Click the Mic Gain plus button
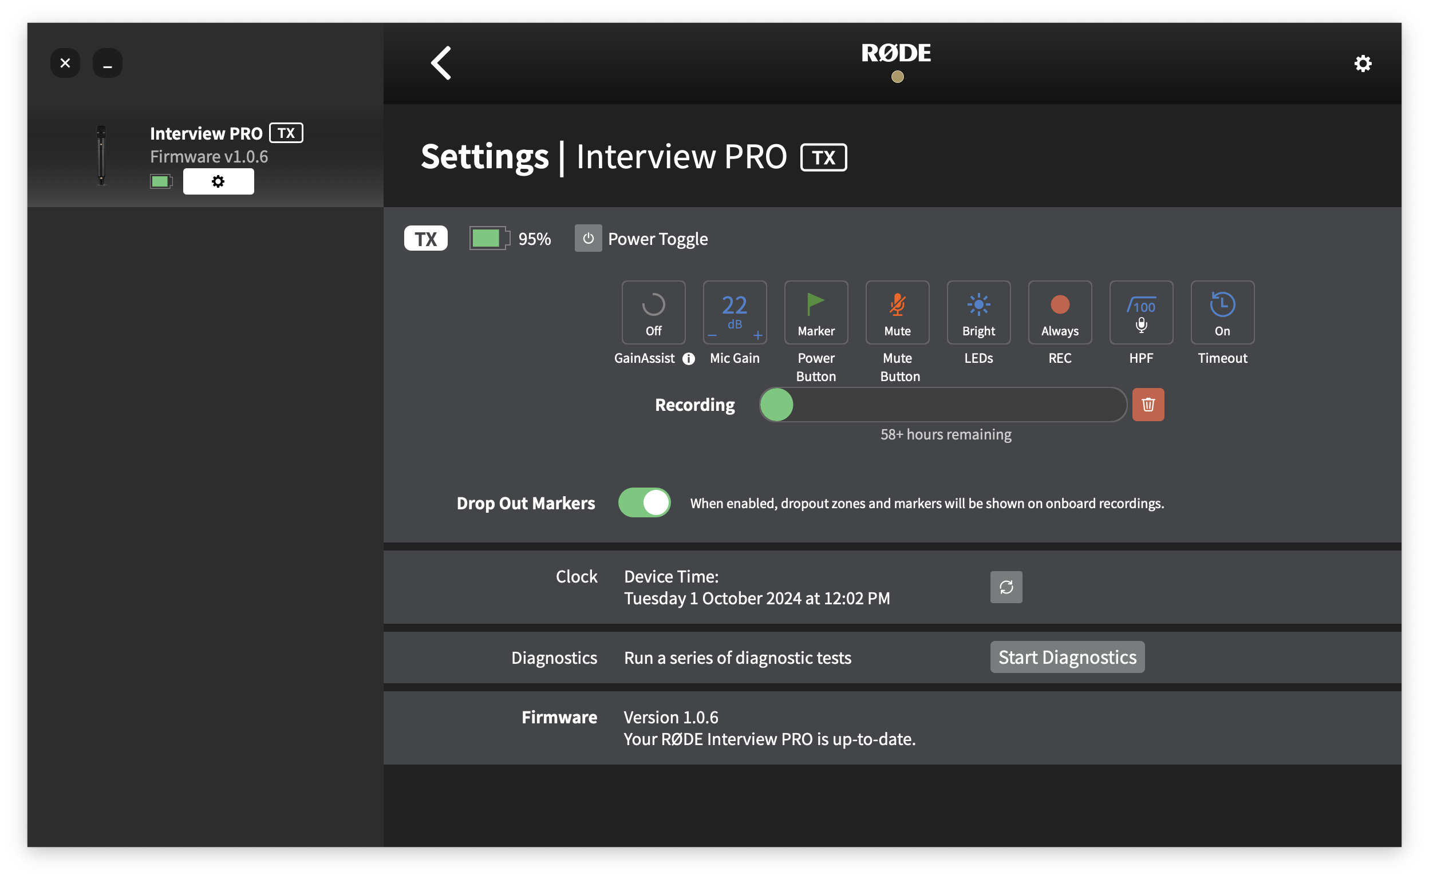 (x=758, y=335)
